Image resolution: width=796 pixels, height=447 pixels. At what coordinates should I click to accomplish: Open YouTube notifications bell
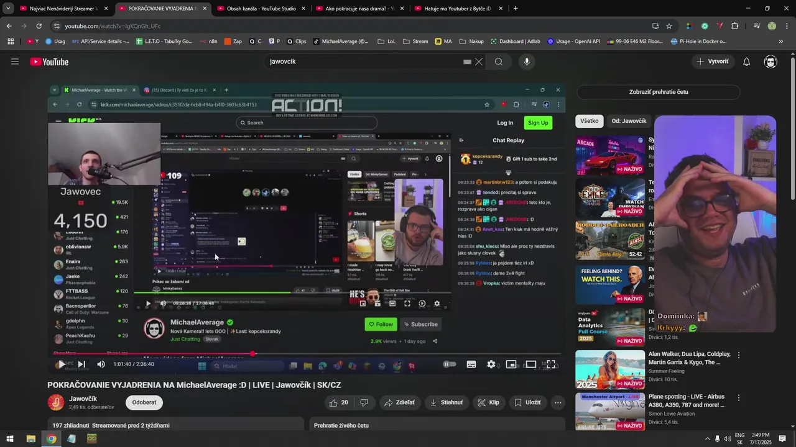(x=747, y=61)
